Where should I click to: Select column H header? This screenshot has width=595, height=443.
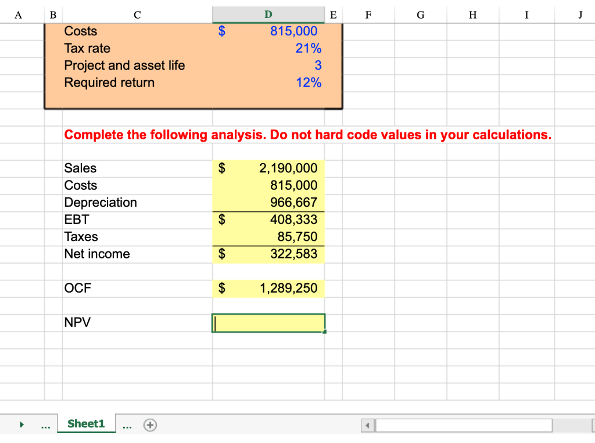[x=473, y=15]
